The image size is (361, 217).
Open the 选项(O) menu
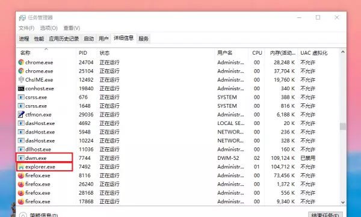(x=49, y=28)
